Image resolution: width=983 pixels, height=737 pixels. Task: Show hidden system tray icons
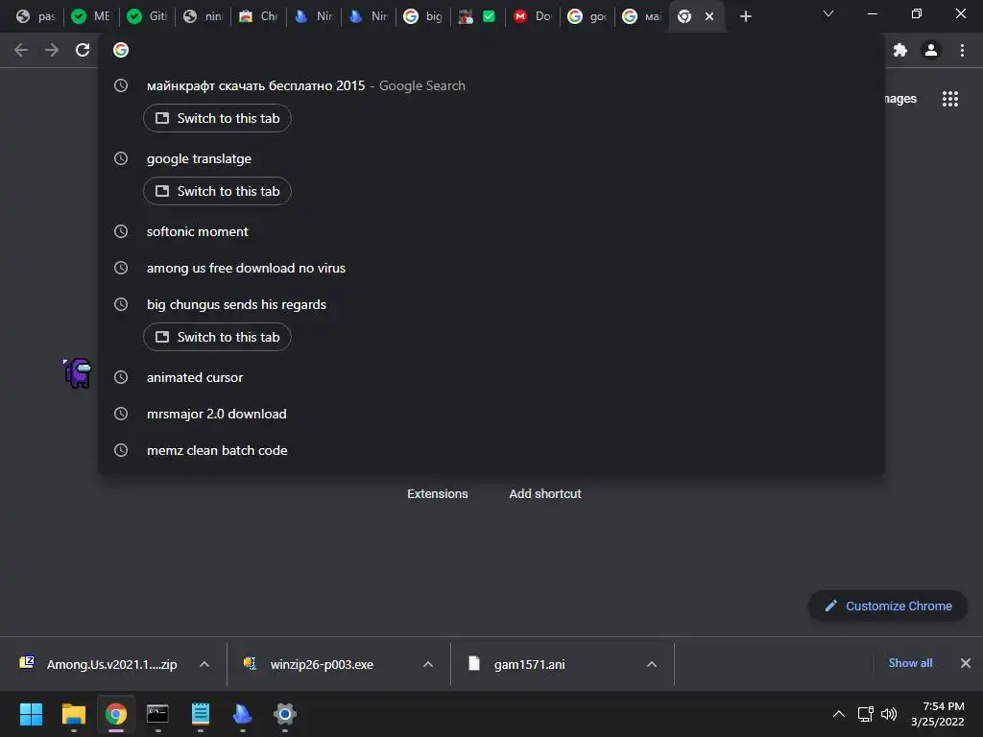click(838, 714)
